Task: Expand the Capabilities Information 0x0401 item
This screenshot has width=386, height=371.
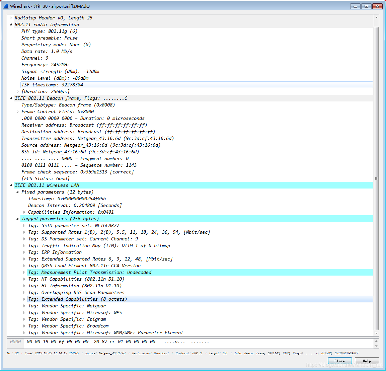Action: [24, 212]
